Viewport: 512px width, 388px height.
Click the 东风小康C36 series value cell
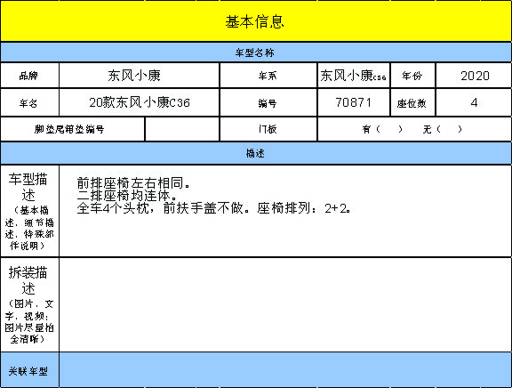354,76
